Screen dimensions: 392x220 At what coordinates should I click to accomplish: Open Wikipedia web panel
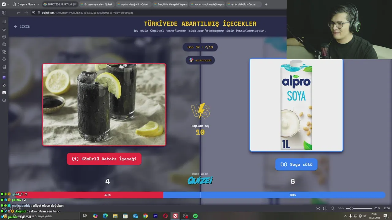coord(4,93)
